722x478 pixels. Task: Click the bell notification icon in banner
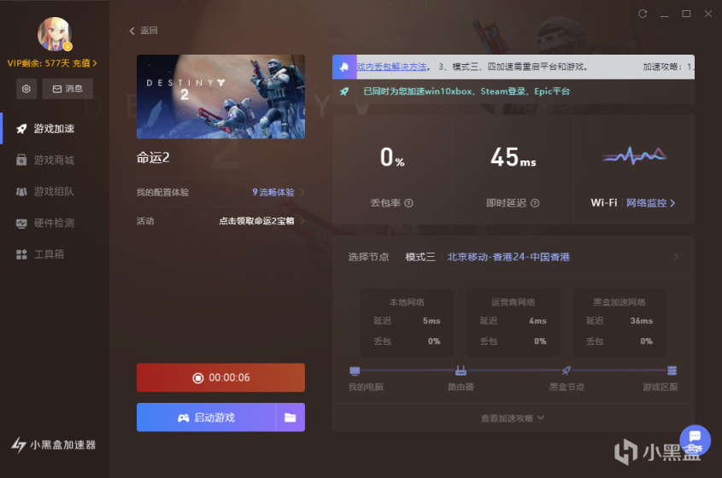point(344,67)
